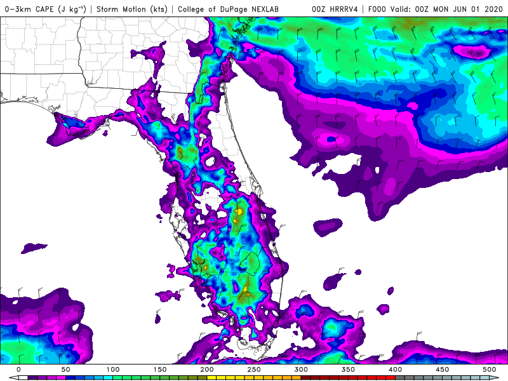The image size is (508, 381).
Task: Click the white swatch below the 0 label
Action: pyautogui.click(x=23, y=378)
